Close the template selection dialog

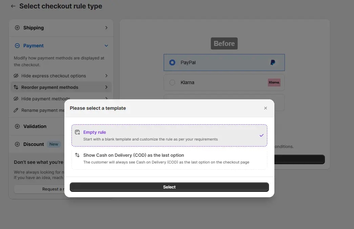tap(266, 108)
